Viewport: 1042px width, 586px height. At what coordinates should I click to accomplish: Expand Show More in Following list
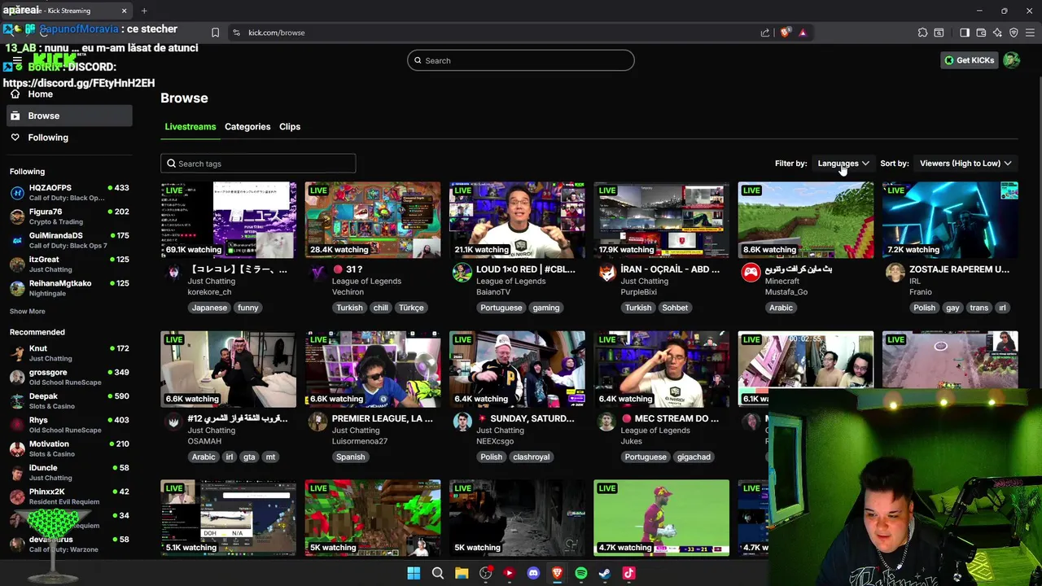tap(27, 311)
